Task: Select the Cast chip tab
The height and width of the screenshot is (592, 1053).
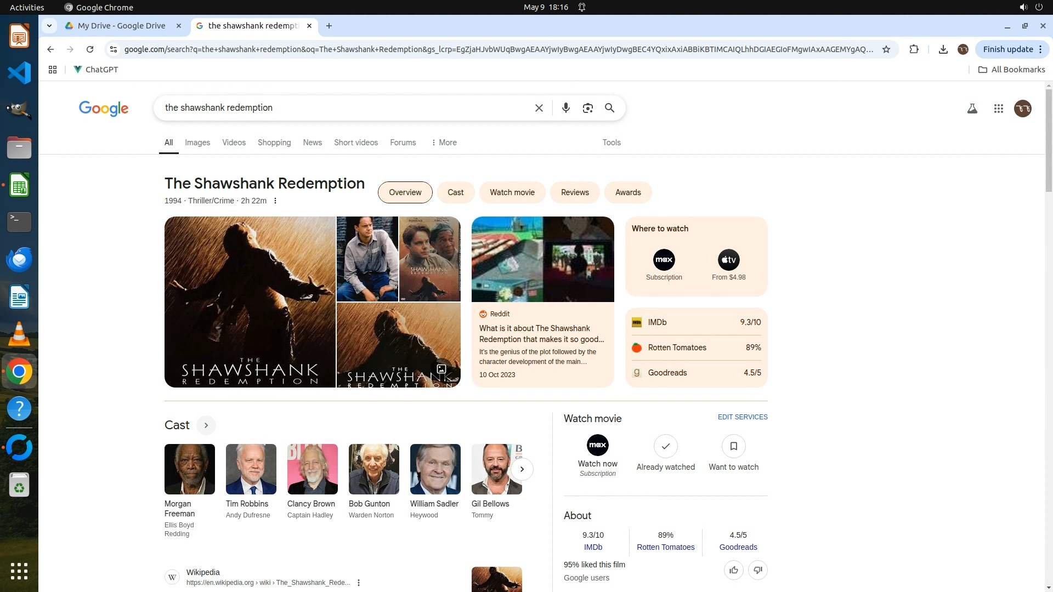Action: tap(455, 192)
